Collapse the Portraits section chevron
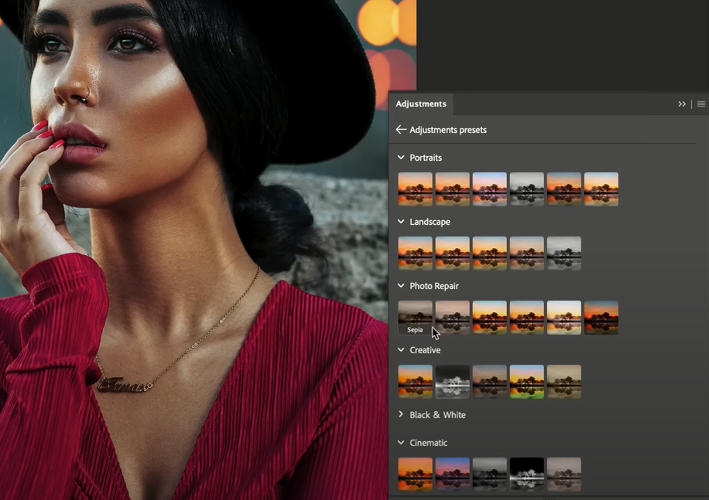This screenshot has height=500, width=709. tap(401, 158)
